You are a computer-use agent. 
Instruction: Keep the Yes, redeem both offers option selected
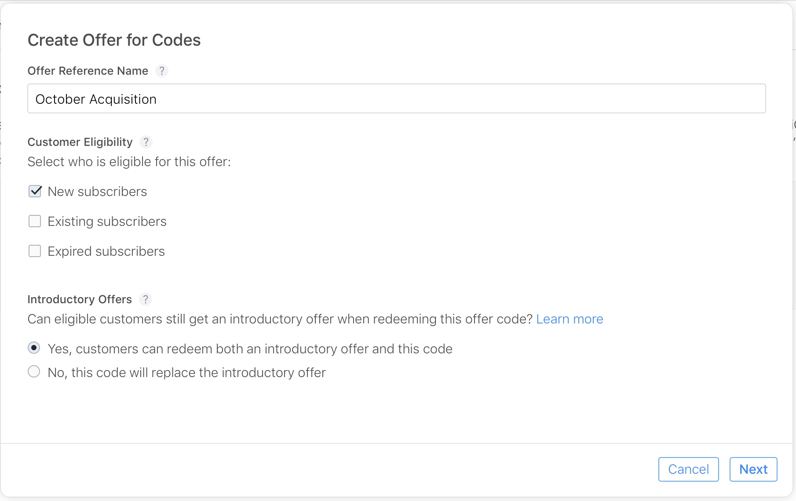[x=34, y=348]
